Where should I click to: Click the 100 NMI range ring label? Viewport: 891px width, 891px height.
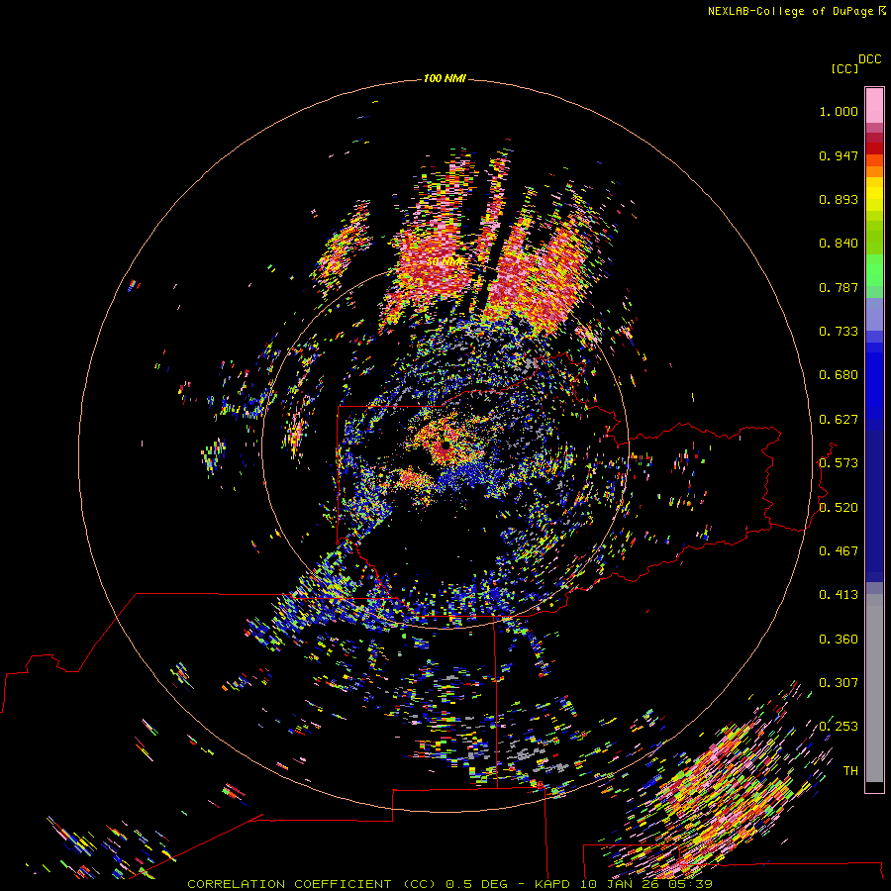[x=445, y=78]
